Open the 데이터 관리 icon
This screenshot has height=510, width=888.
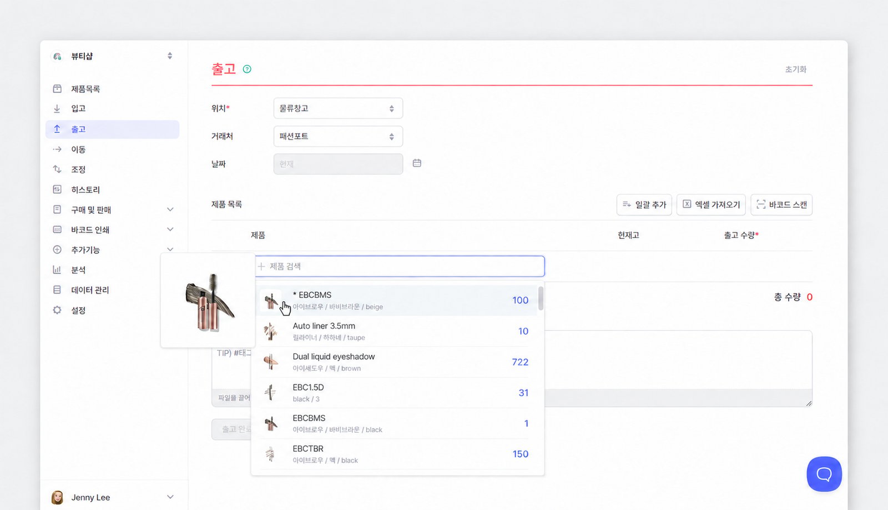click(x=57, y=290)
